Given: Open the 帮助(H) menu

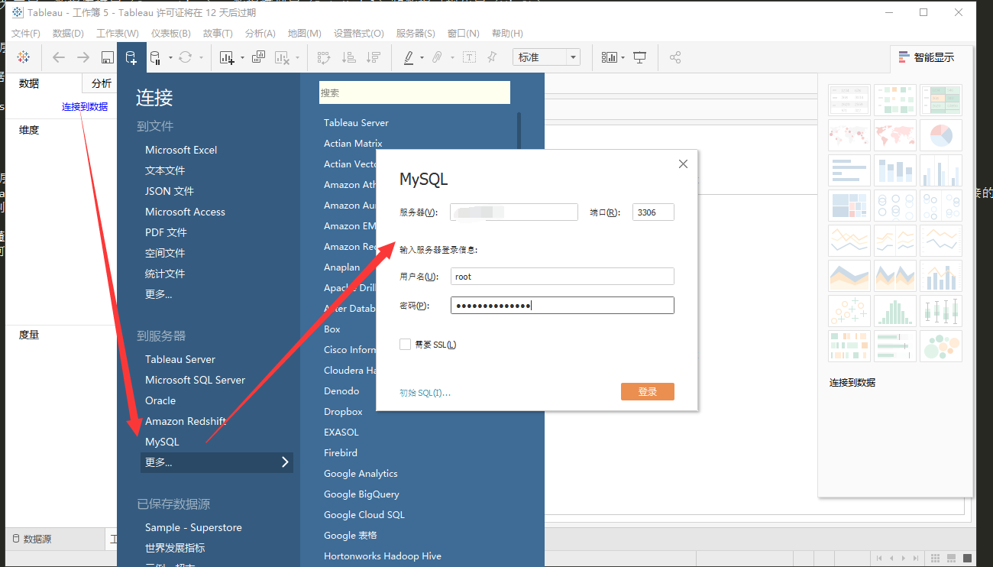Looking at the screenshot, I should click(x=508, y=34).
